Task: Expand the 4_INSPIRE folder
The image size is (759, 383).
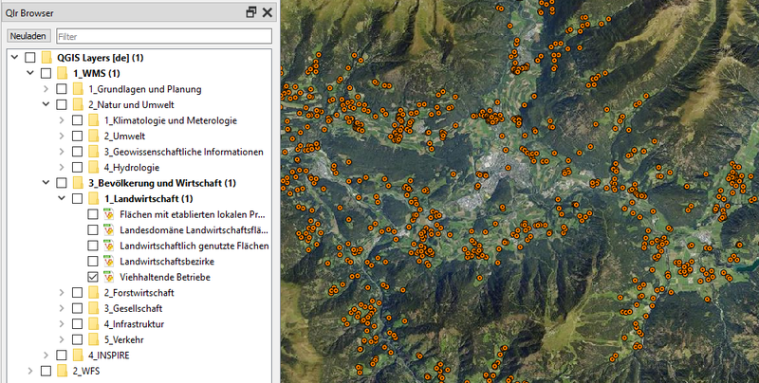Action: tap(46, 355)
